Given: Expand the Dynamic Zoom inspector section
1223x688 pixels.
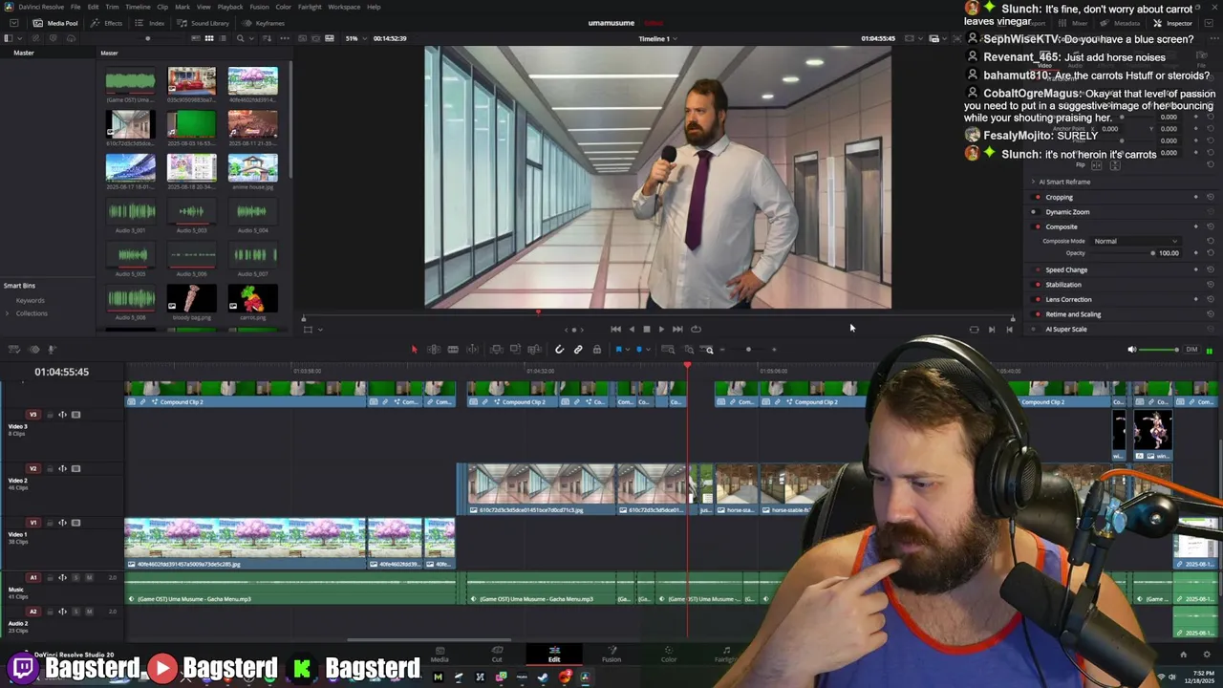Looking at the screenshot, I should click(1067, 212).
